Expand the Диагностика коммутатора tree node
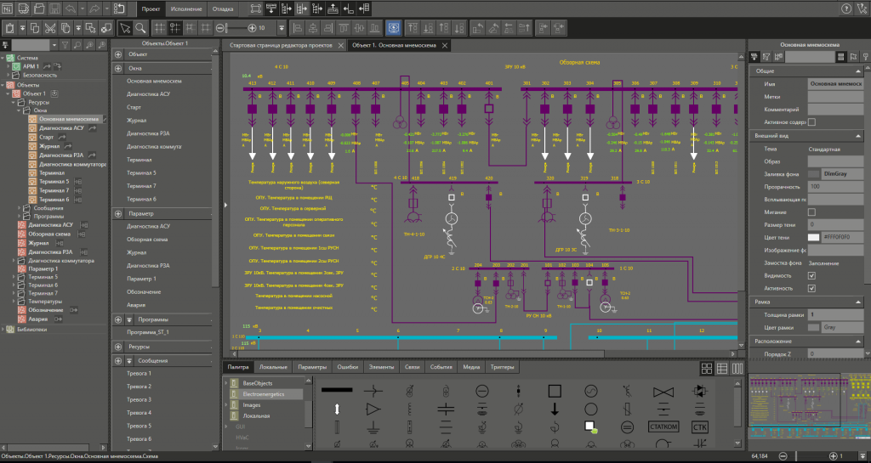 14,261
